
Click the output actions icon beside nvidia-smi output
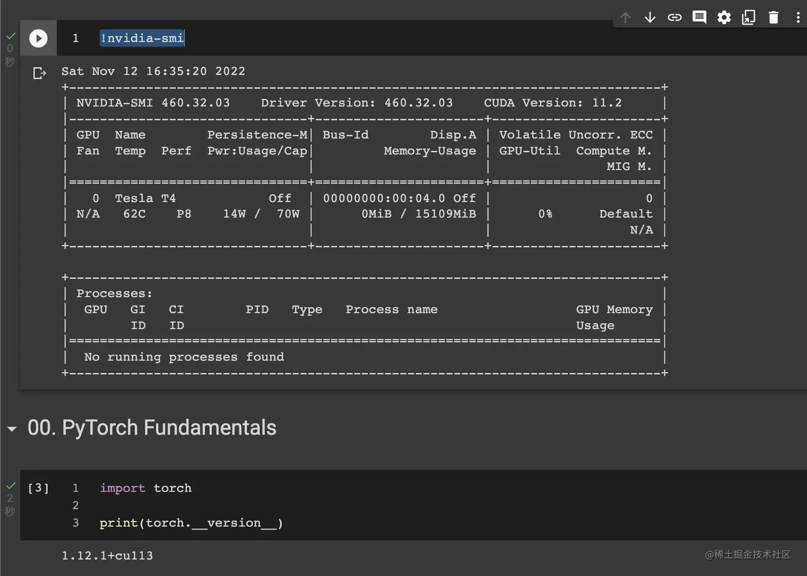coord(39,73)
